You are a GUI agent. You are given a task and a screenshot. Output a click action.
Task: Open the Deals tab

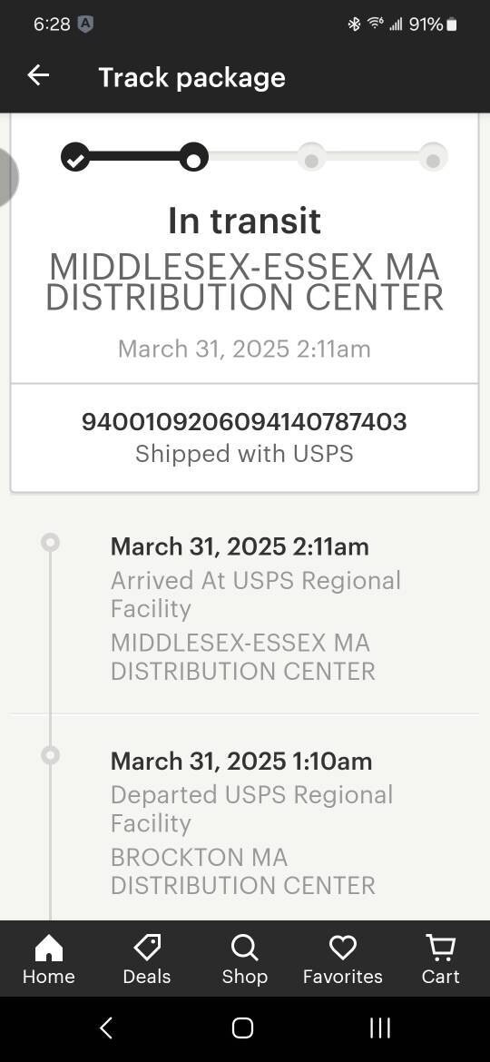pos(147,959)
